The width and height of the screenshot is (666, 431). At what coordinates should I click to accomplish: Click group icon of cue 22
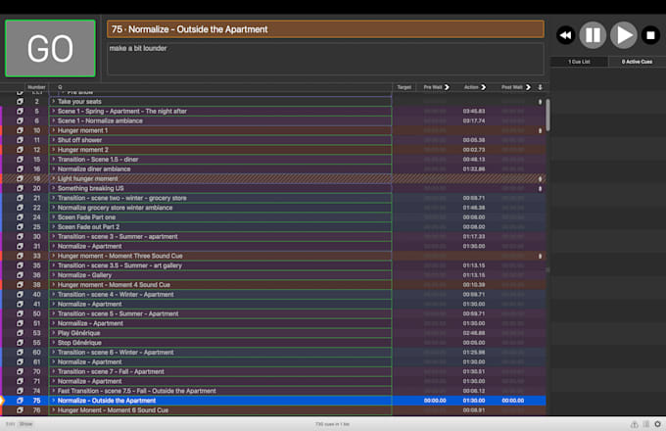coord(20,208)
